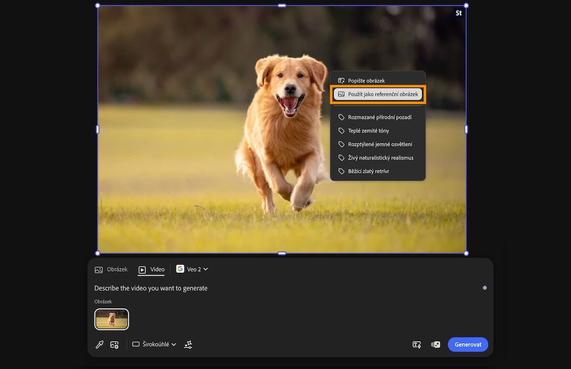Click the prompt enhance text icon
571x369 pixels.
tap(417, 345)
